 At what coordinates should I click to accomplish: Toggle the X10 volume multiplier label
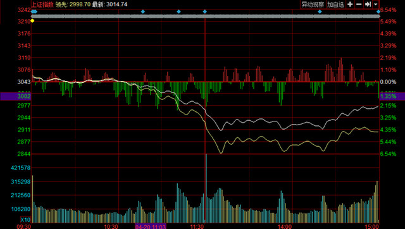tap(25, 220)
